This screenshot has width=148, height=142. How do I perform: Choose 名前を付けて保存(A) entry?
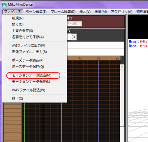tap(34, 37)
